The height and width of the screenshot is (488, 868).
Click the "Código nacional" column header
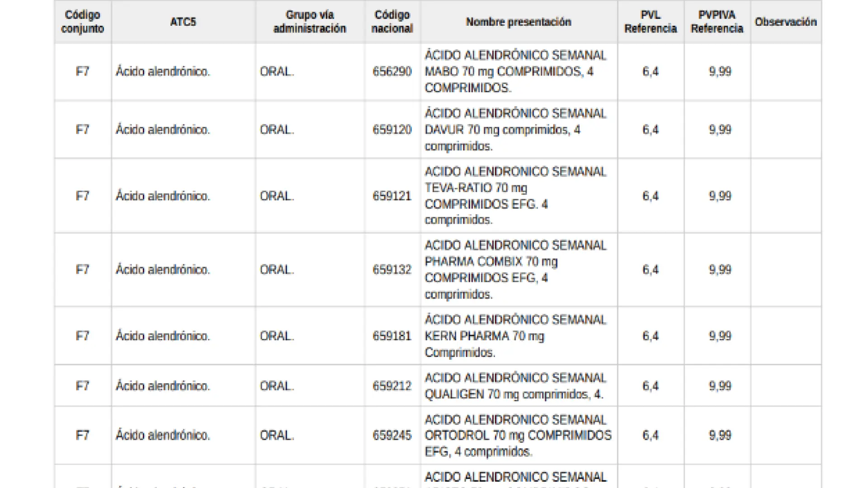point(392,22)
